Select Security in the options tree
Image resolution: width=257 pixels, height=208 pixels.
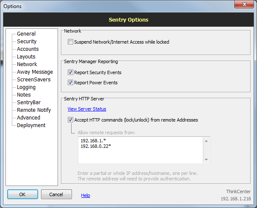pyautogui.click(x=27, y=42)
